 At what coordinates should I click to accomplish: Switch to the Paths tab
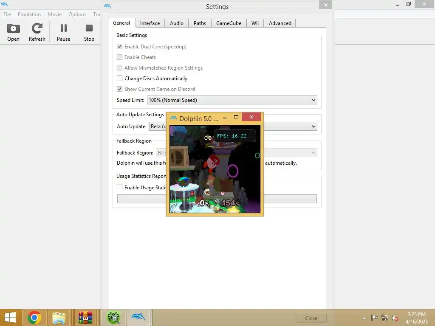point(200,23)
